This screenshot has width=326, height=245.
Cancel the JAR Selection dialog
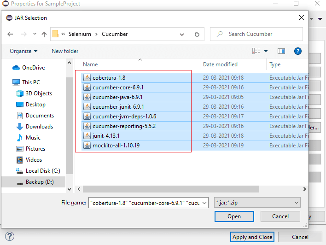pyautogui.click(x=280, y=216)
